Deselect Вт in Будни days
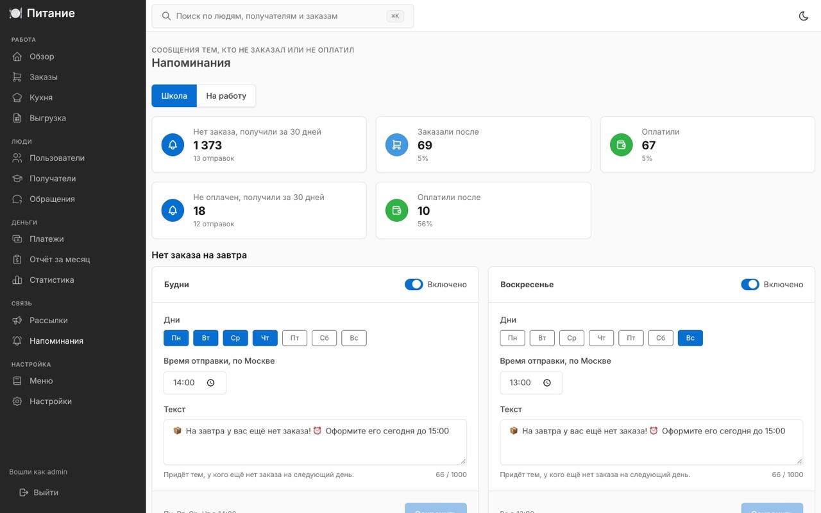This screenshot has width=821, height=513. [x=206, y=338]
